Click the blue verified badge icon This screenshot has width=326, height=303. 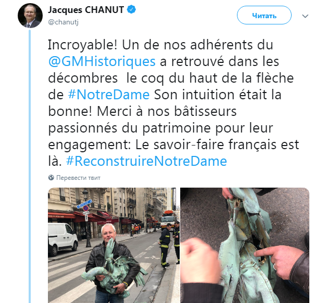point(131,9)
